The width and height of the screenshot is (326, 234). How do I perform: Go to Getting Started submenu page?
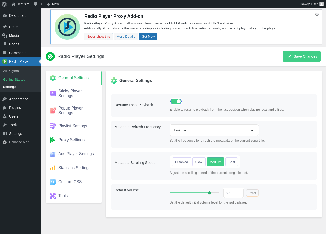click(x=14, y=80)
